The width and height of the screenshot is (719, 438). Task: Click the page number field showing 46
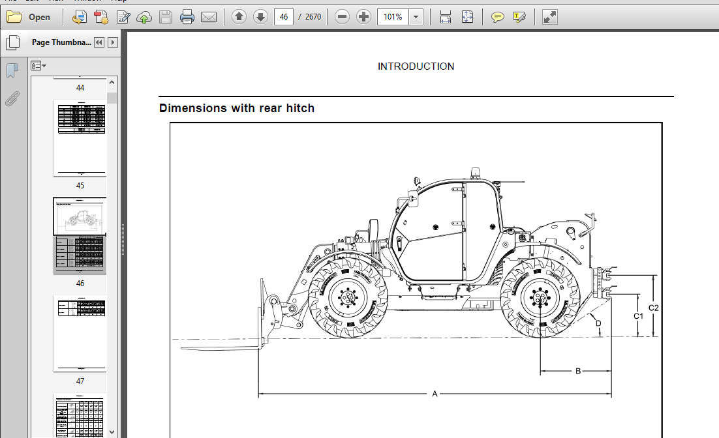tap(284, 17)
